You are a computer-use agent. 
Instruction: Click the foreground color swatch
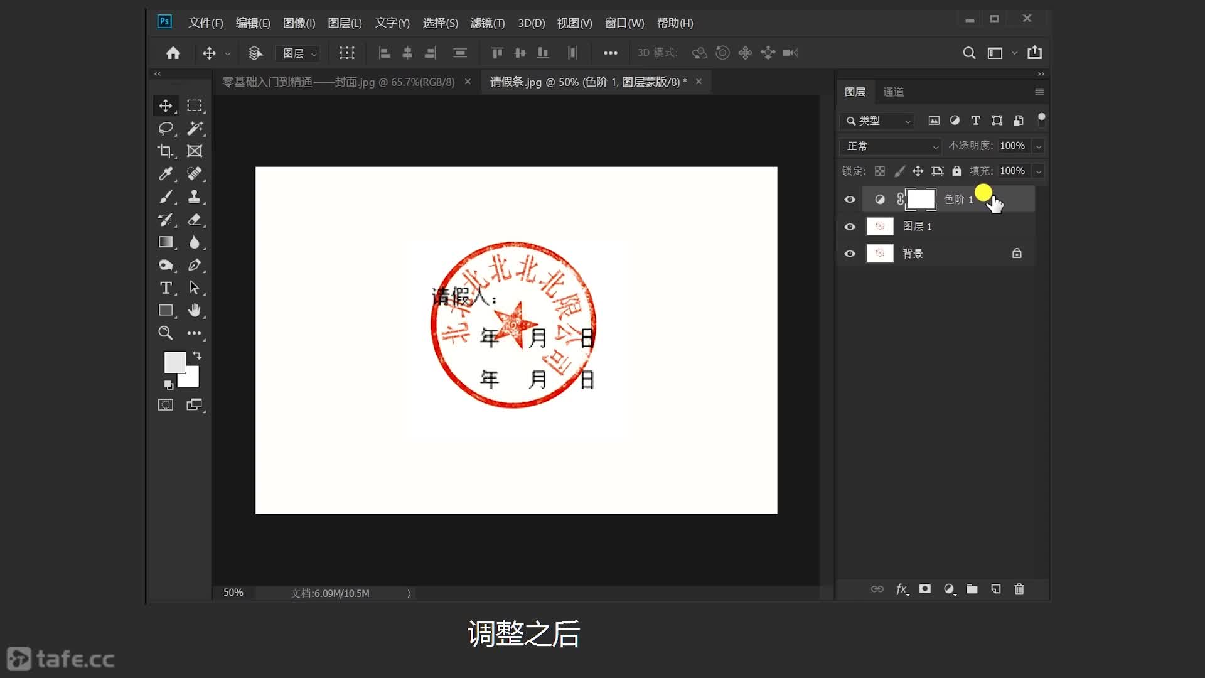click(x=174, y=362)
